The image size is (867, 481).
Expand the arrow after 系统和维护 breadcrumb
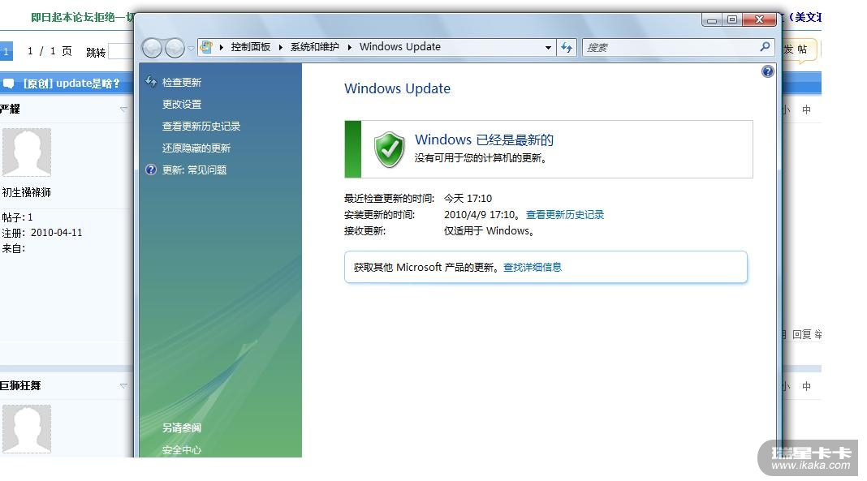point(349,48)
